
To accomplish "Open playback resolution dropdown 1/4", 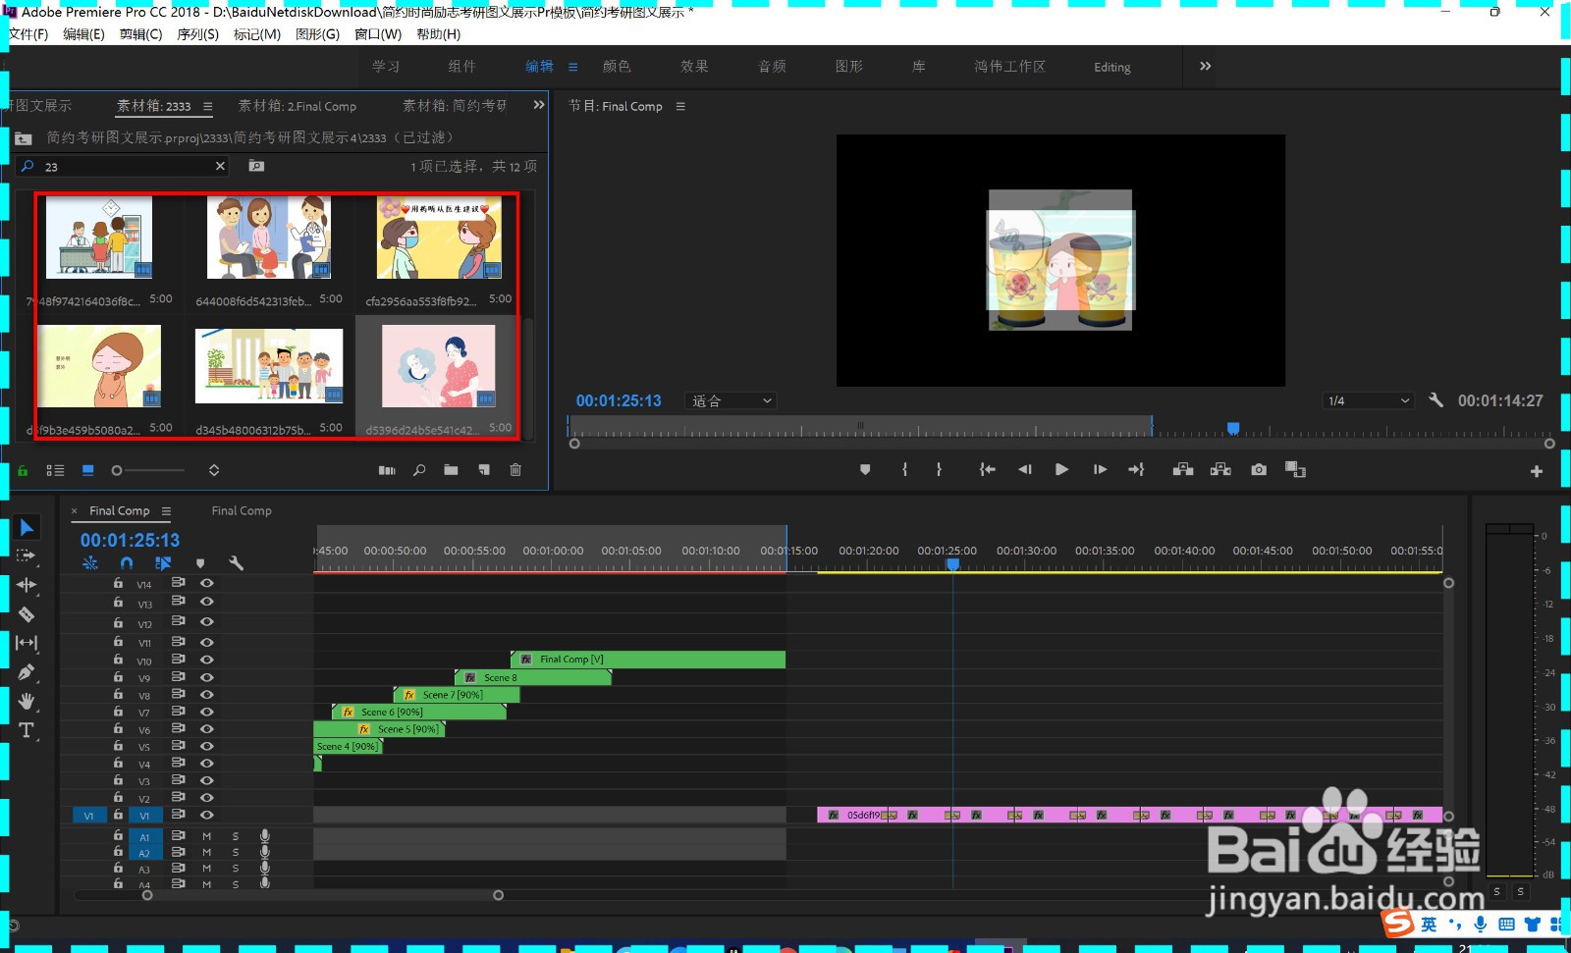I will pyautogui.click(x=1368, y=400).
